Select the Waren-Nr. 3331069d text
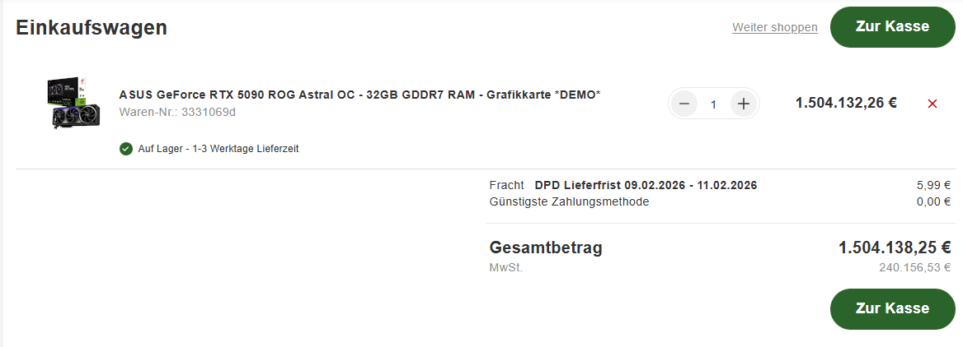Image resolution: width=963 pixels, height=347 pixels. click(177, 112)
